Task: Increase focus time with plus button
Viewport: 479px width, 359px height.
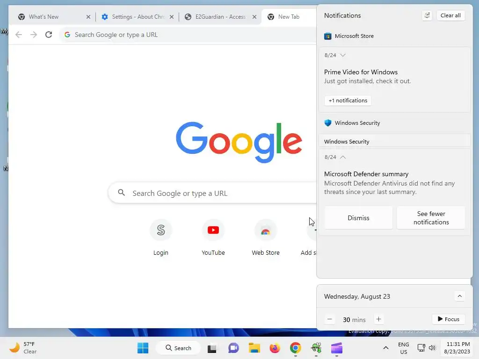Action: coord(378,319)
